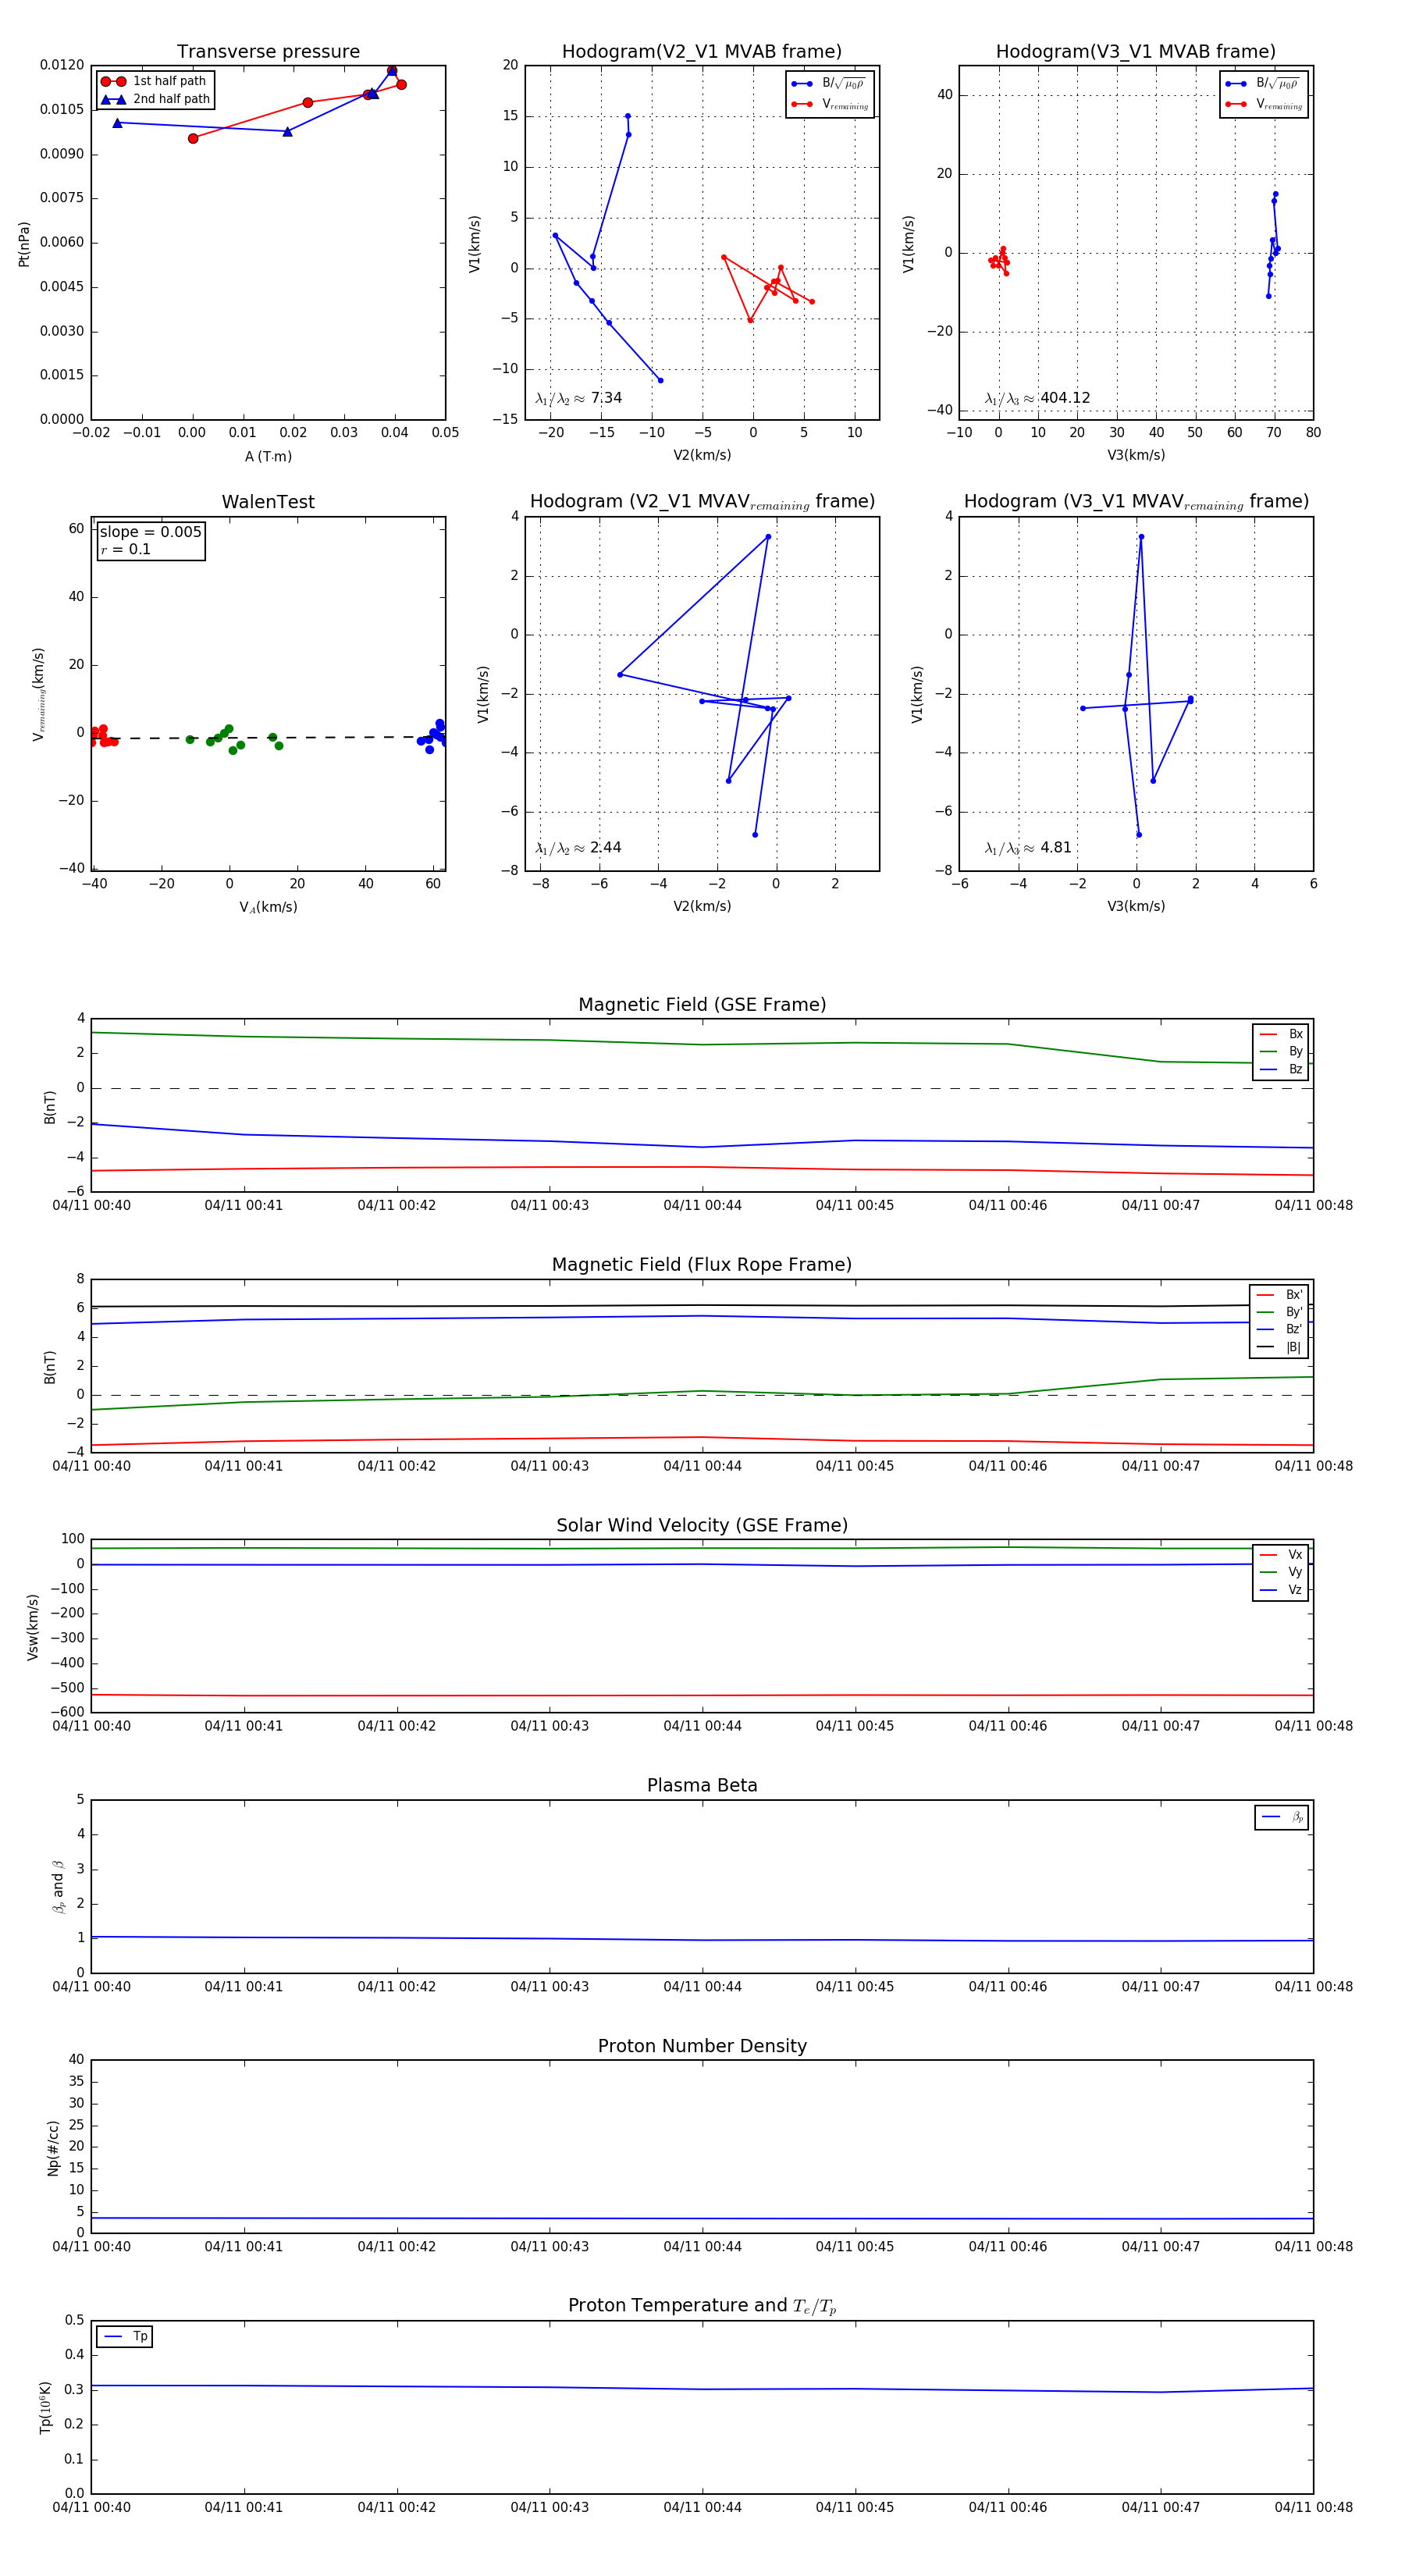Image resolution: width=1405 pixels, height=2576 pixels.
Task: Click the 'slope = 0.005' annotation
Action: [x=151, y=532]
